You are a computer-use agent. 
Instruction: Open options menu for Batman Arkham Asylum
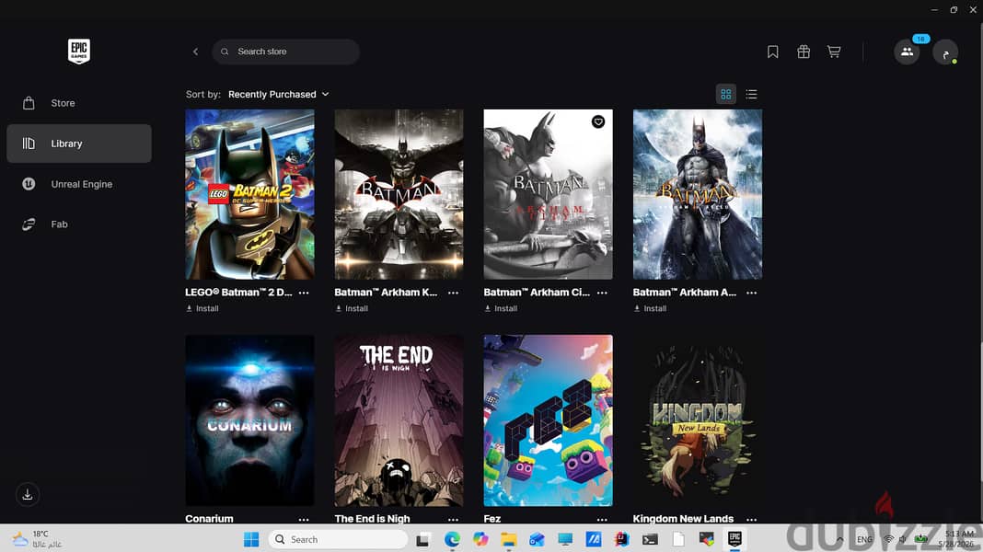coord(752,293)
